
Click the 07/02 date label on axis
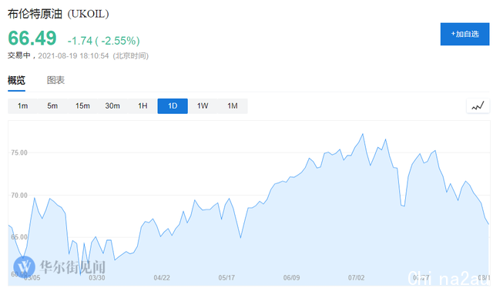[356, 278]
